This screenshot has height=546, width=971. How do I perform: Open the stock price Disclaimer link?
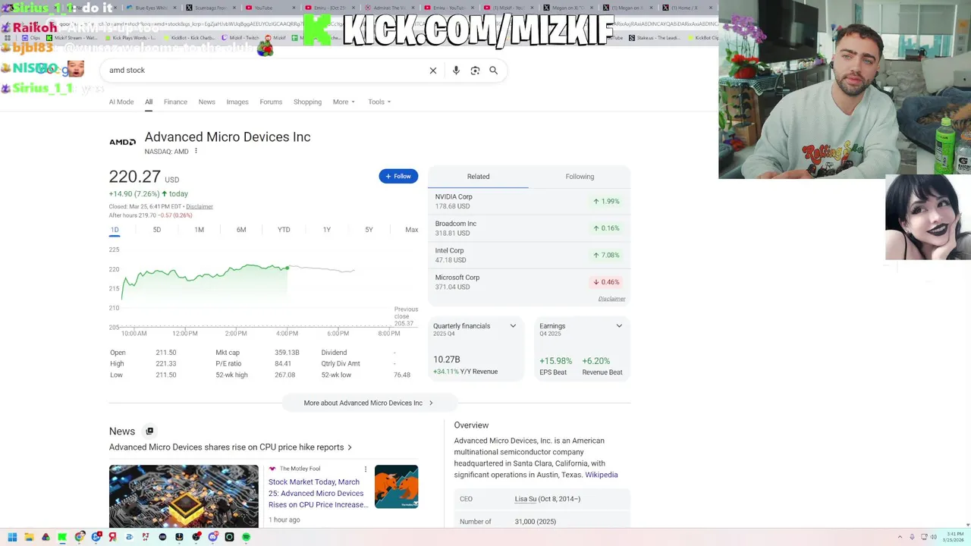(200, 206)
